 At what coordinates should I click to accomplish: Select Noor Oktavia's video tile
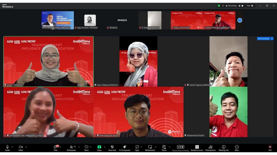click(138, 61)
